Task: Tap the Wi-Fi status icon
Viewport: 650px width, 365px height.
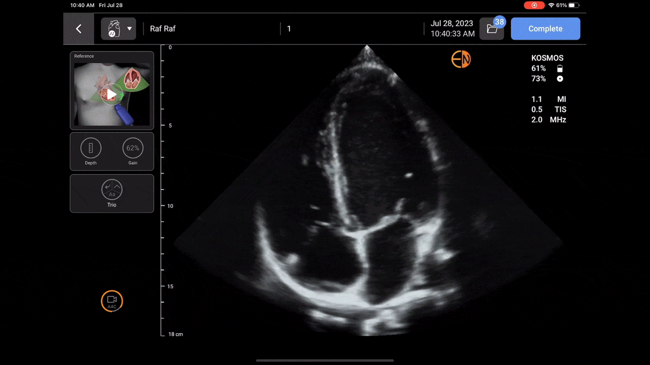Action: pos(551,5)
